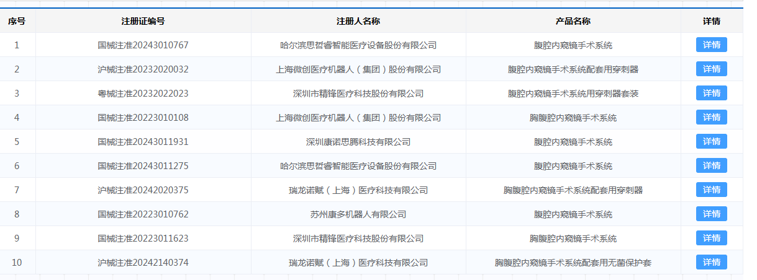Open 详情 for 国械注准20223010762
The image size is (757, 280).
(x=711, y=214)
